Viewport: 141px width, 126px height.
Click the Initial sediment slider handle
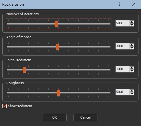pos(24,70)
